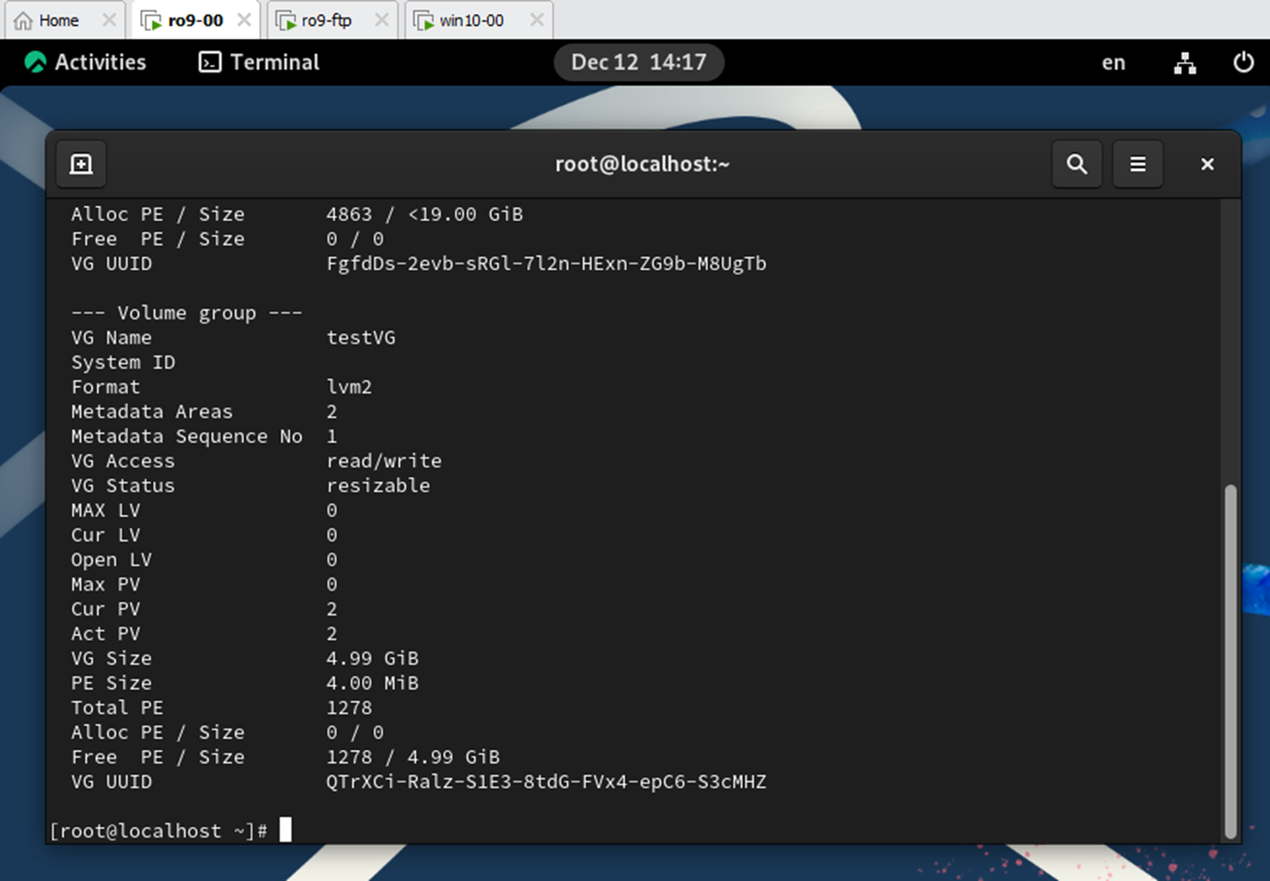The width and height of the screenshot is (1270, 881).
Task: Open the en input language menu
Action: (x=1113, y=62)
